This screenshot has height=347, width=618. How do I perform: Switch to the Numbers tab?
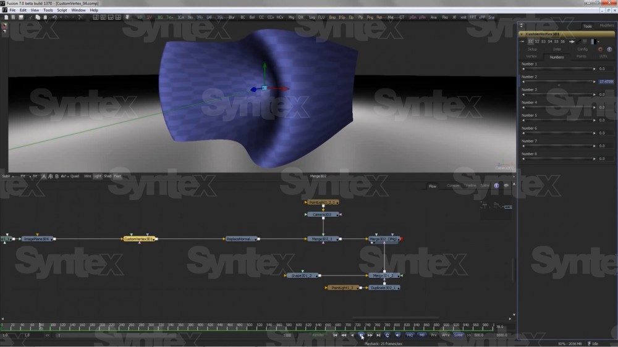[556, 56]
